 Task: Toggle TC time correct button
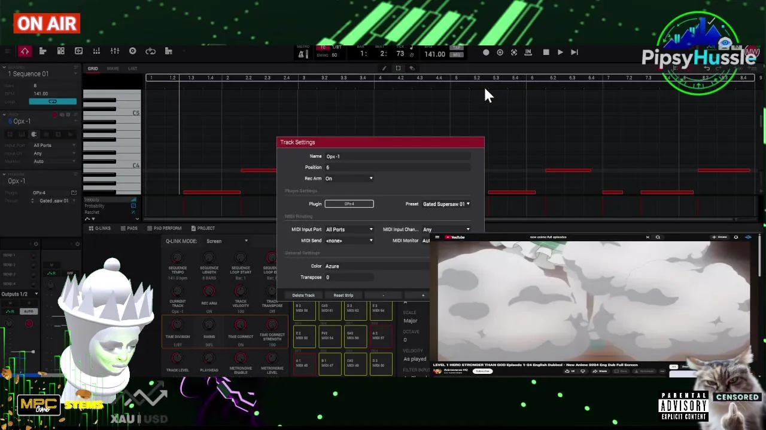point(323,47)
